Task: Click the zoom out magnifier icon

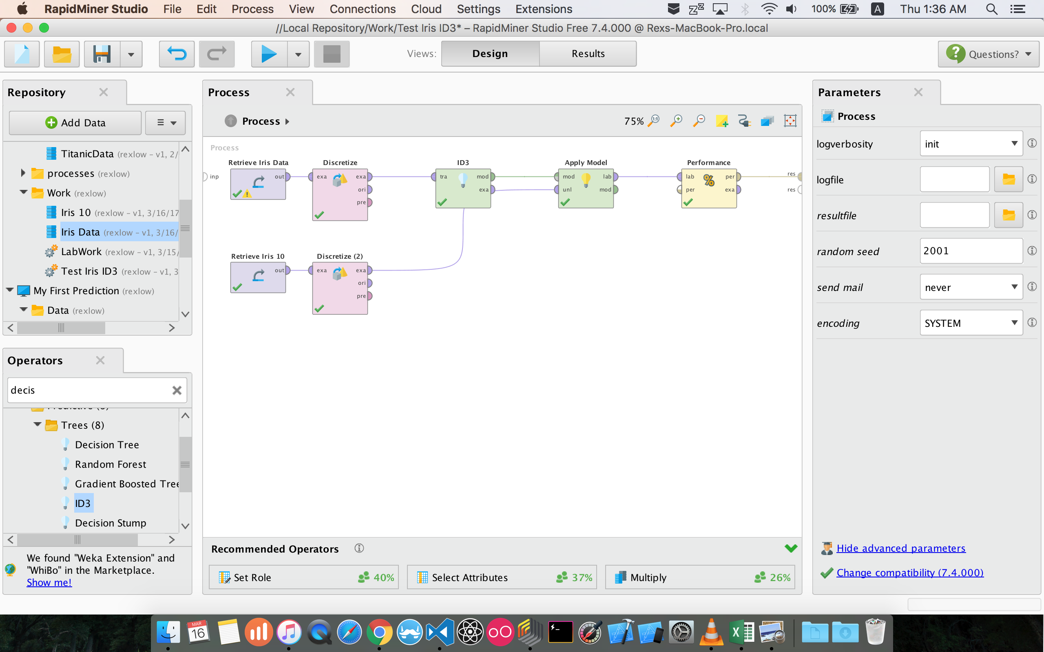Action: (x=699, y=121)
